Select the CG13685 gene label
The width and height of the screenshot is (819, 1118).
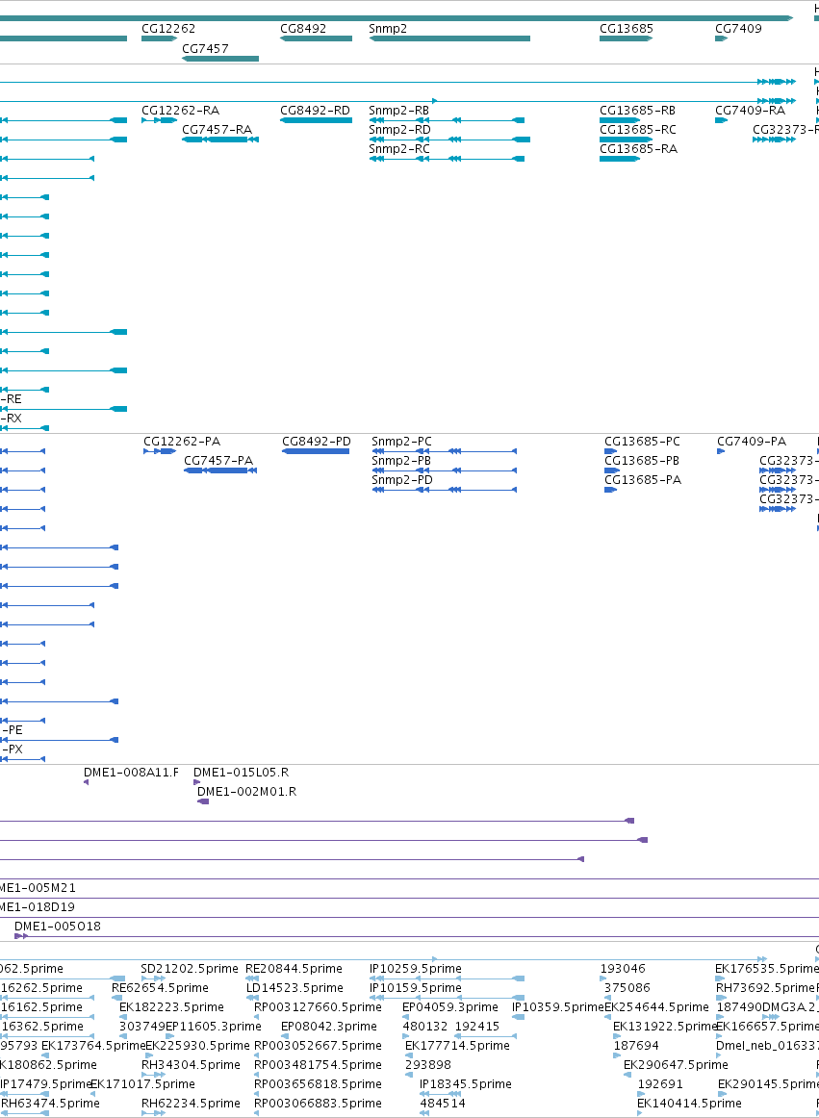627,29
